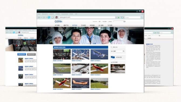
Task: Stop page loading with the X icon
Action: click(53, 17)
